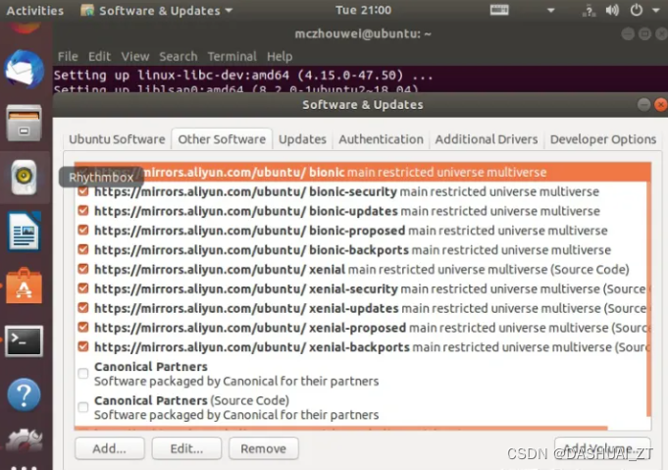The height and width of the screenshot is (470, 668).
Task: Click the Add Volume... button
Action: (x=603, y=448)
